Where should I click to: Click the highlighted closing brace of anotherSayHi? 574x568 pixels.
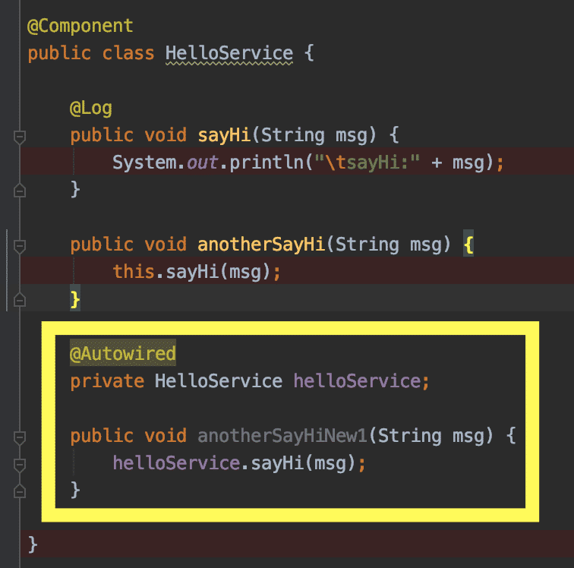click(x=75, y=299)
